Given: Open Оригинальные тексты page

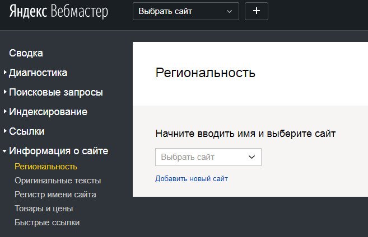Looking at the screenshot, I should click(58, 181).
